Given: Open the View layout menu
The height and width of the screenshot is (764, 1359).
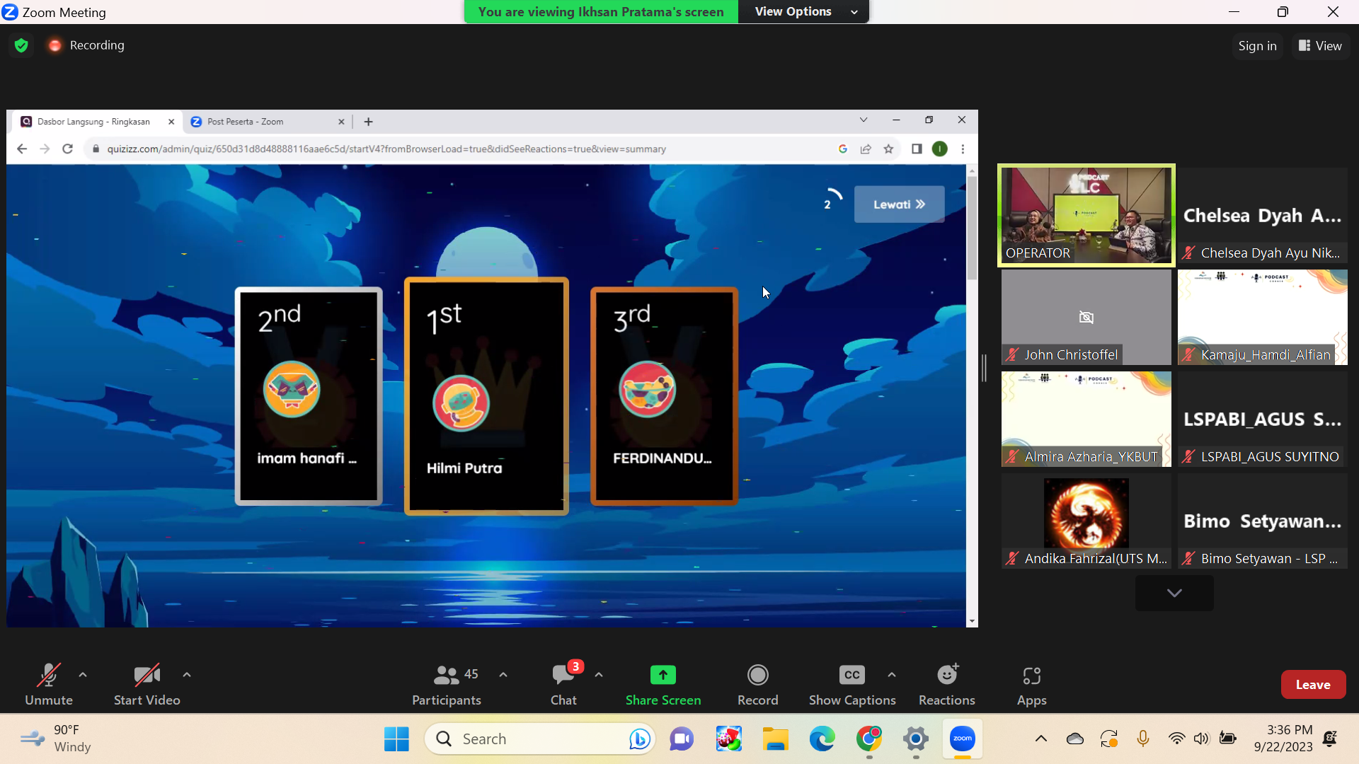Looking at the screenshot, I should (1320, 45).
